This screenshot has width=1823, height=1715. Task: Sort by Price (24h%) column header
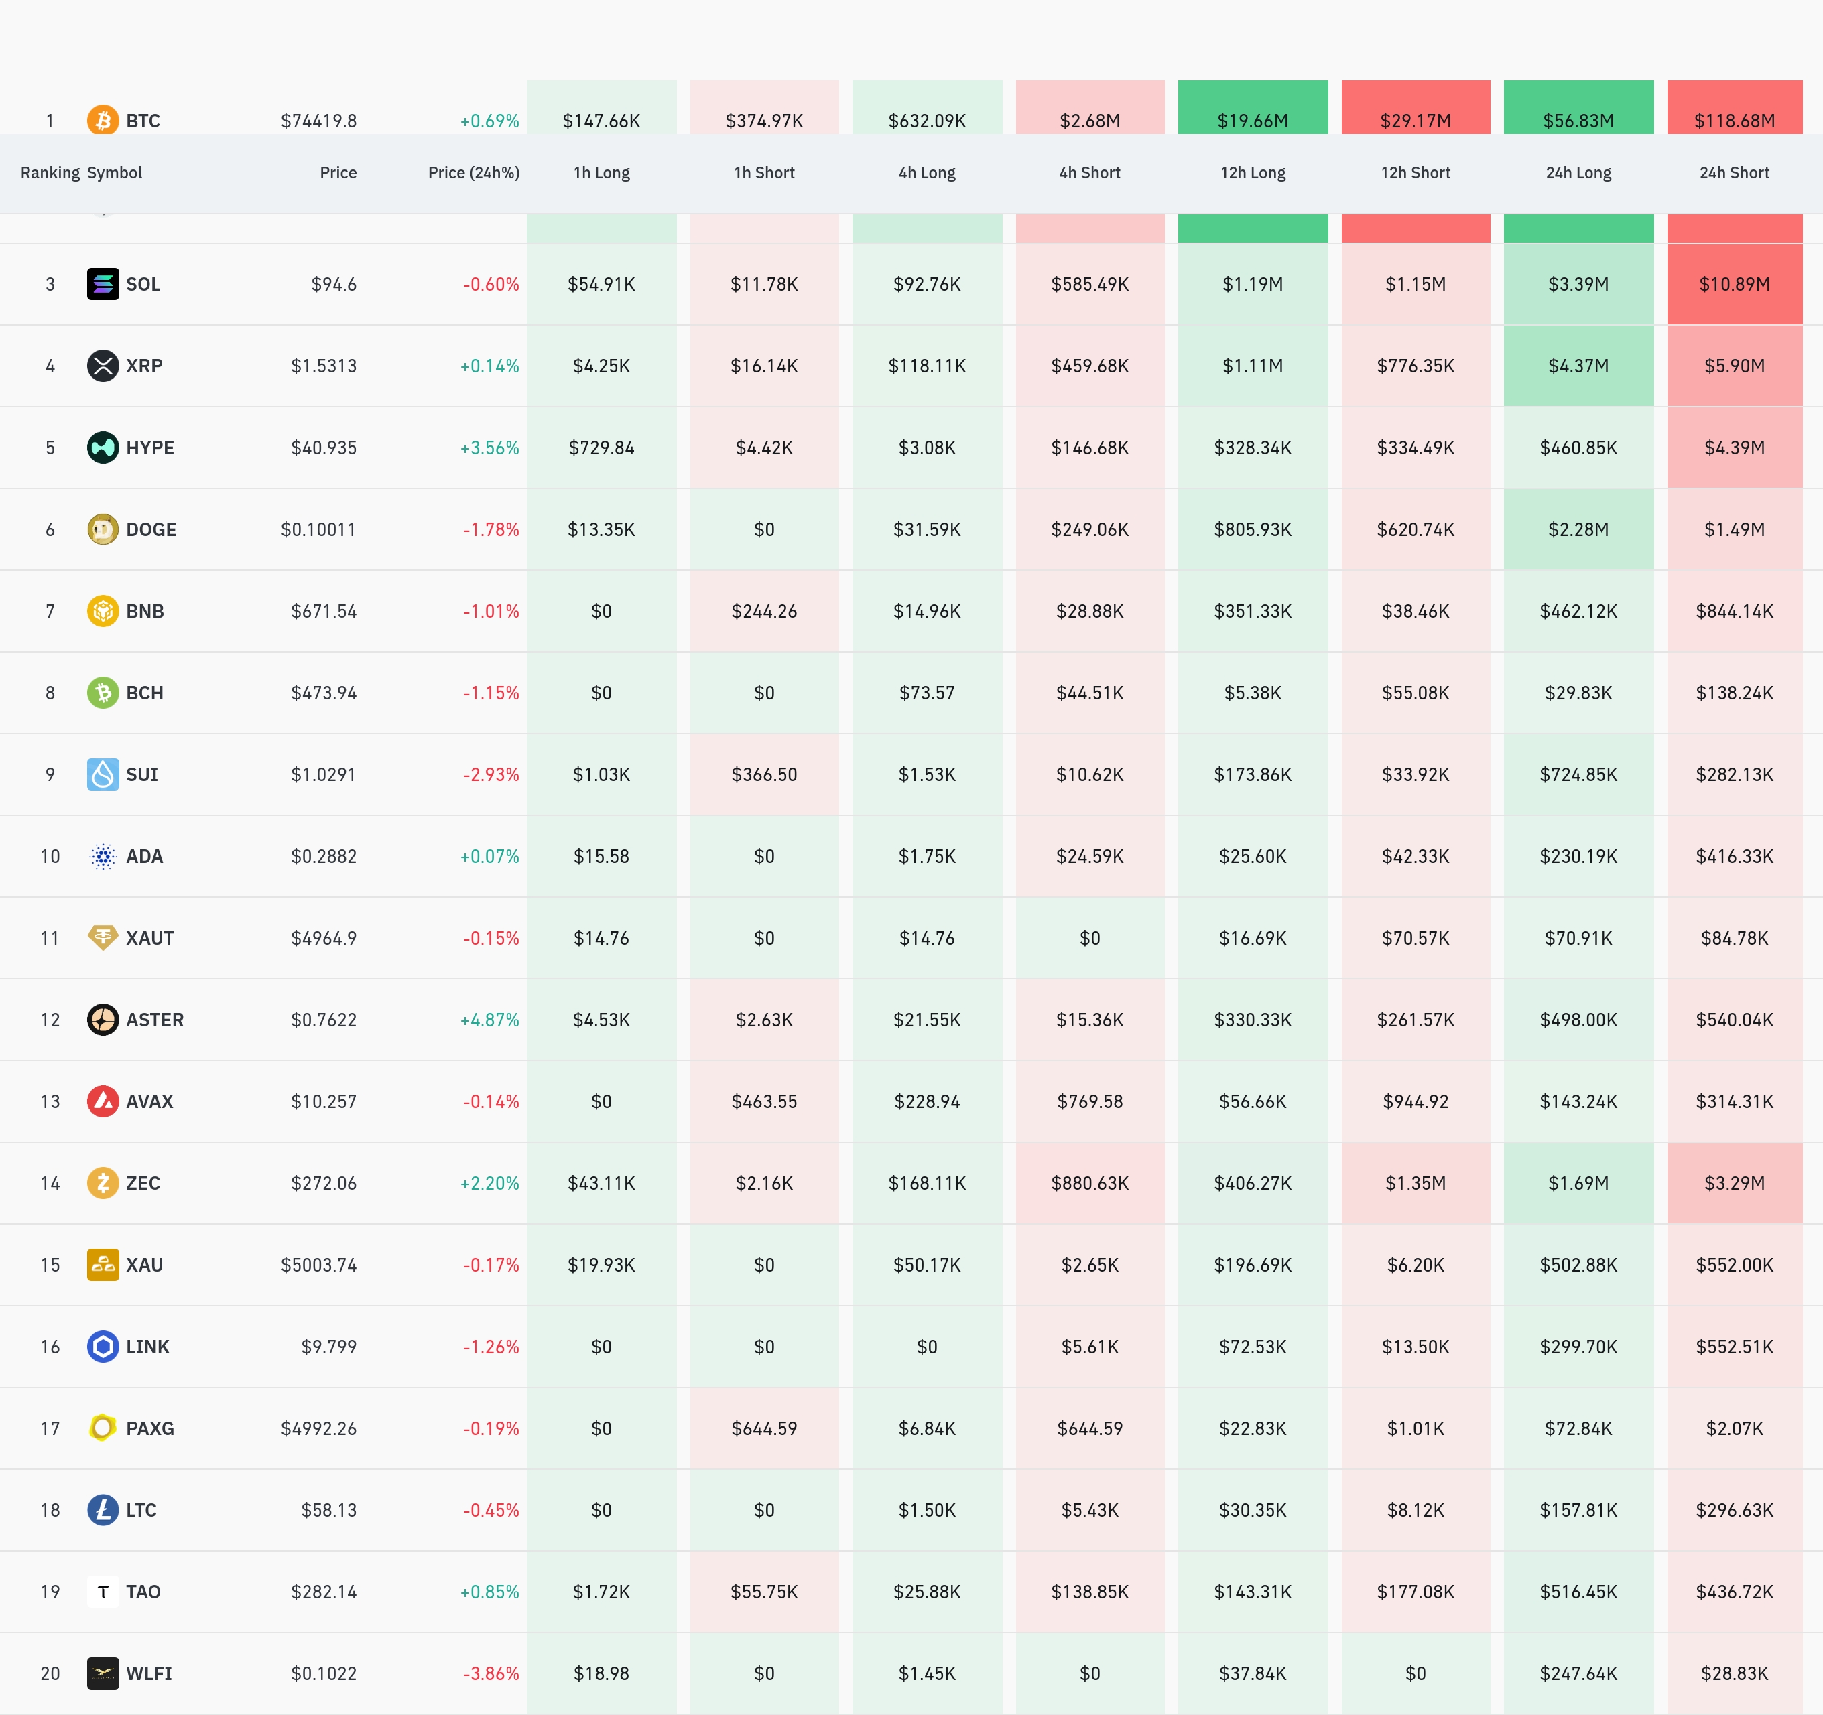click(473, 172)
